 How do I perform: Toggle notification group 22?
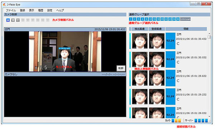166,19
